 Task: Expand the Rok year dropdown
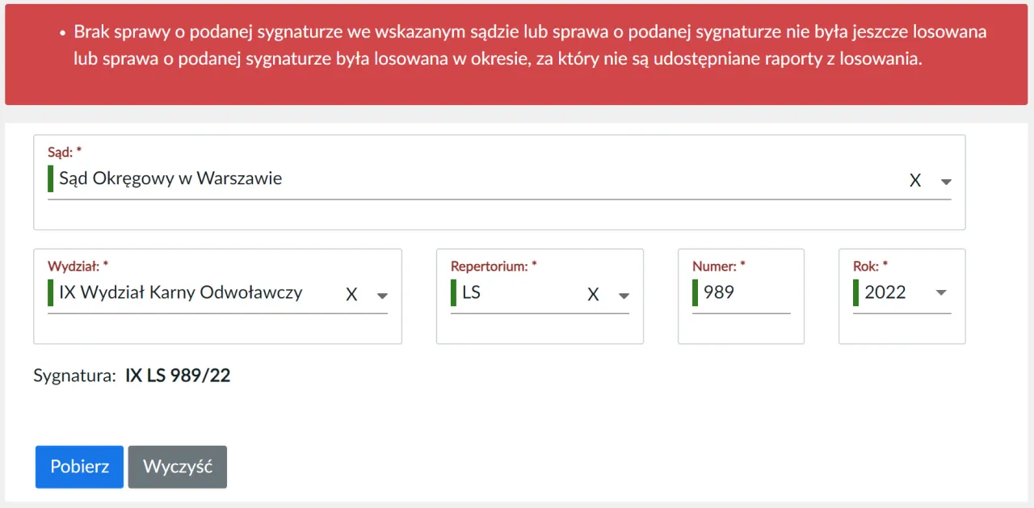(940, 292)
